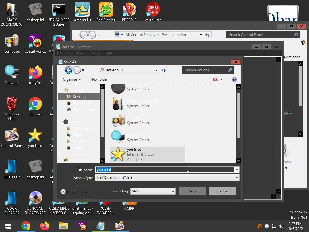Open Among Us desktop shortcut
The width and height of the screenshot is (309, 232).
(82, 11)
